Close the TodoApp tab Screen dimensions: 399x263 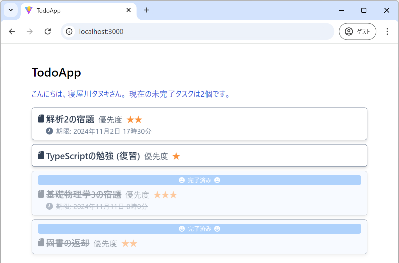click(129, 10)
